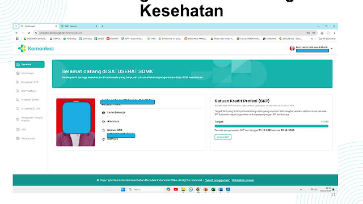Open File Explorer from the taskbar
The image size is (363, 204).
coord(183,189)
